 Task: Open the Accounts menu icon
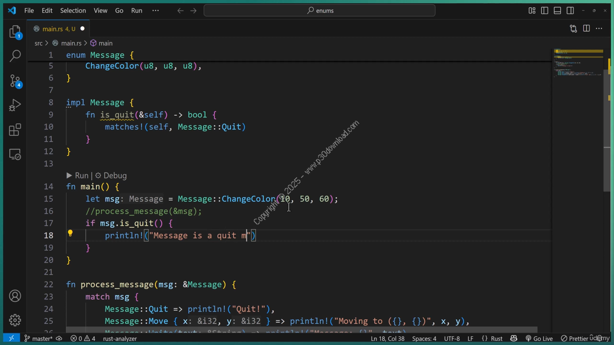pos(15,296)
